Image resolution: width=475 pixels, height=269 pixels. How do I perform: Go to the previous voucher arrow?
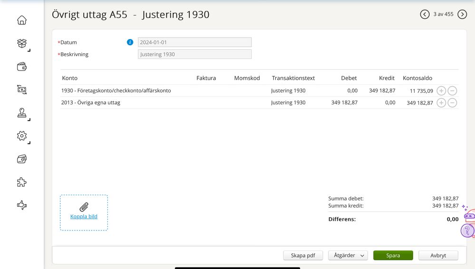click(425, 14)
